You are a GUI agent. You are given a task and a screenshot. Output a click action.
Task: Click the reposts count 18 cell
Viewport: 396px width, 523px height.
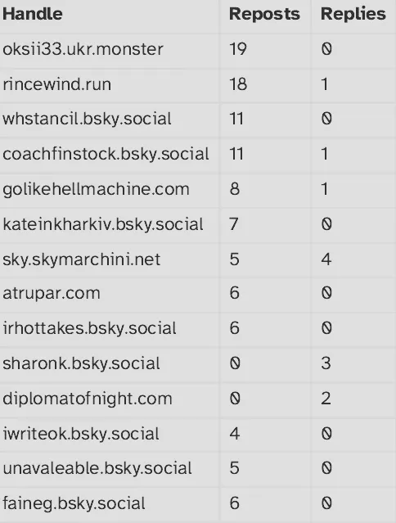238,84
